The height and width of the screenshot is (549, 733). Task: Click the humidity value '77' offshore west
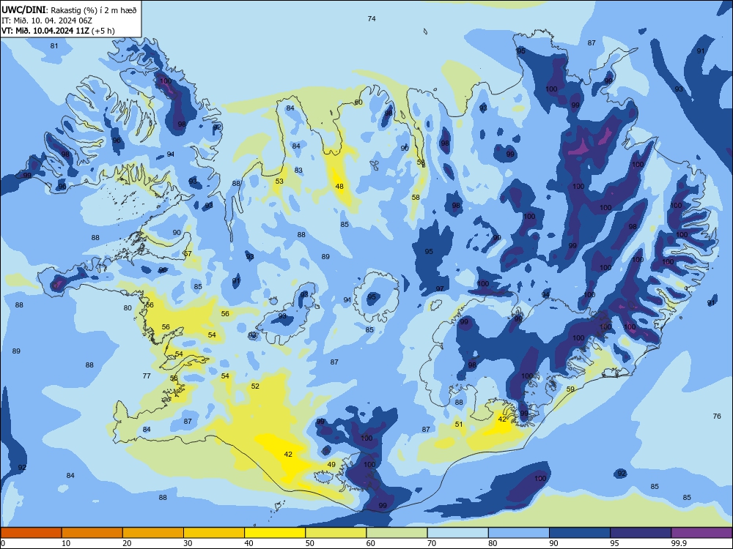147,376
